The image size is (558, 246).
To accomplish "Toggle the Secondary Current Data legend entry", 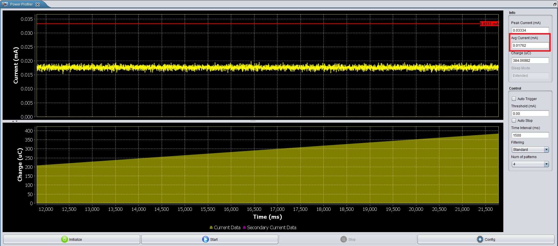I will (270, 227).
